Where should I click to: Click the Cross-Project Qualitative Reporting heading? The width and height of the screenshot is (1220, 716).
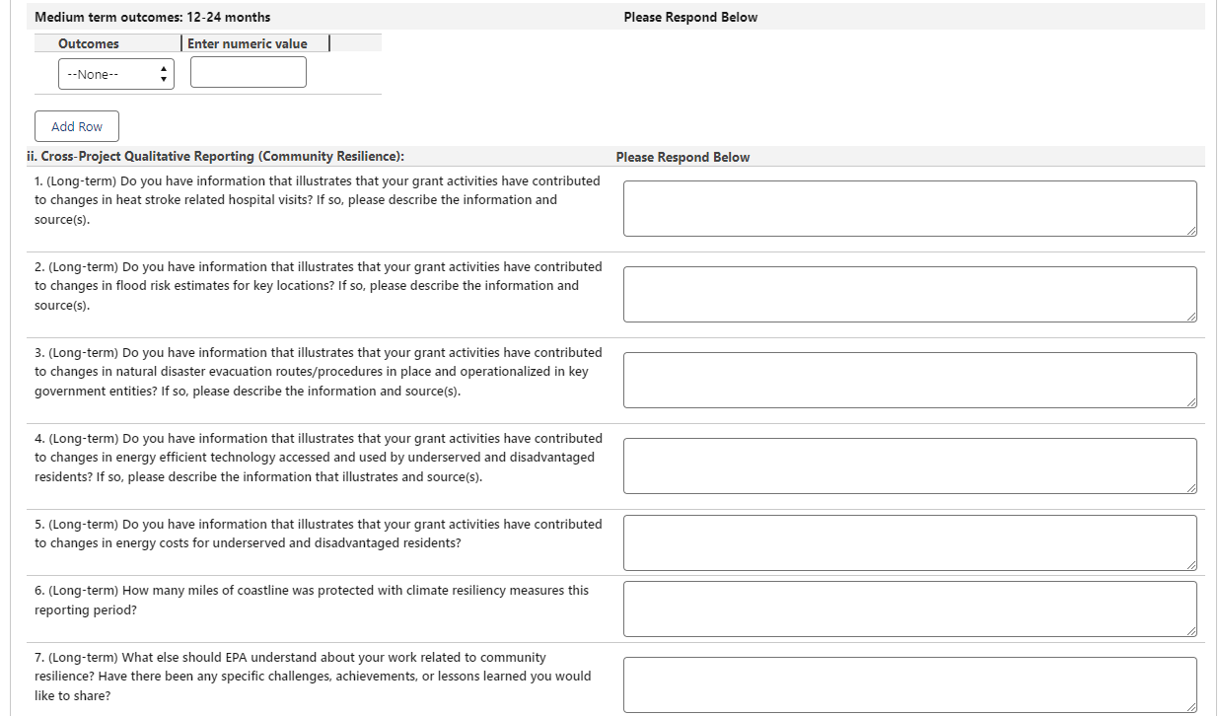point(215,157)
